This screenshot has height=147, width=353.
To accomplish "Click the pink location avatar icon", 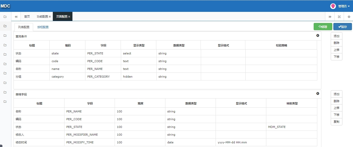I will click(x=333, y=6).
